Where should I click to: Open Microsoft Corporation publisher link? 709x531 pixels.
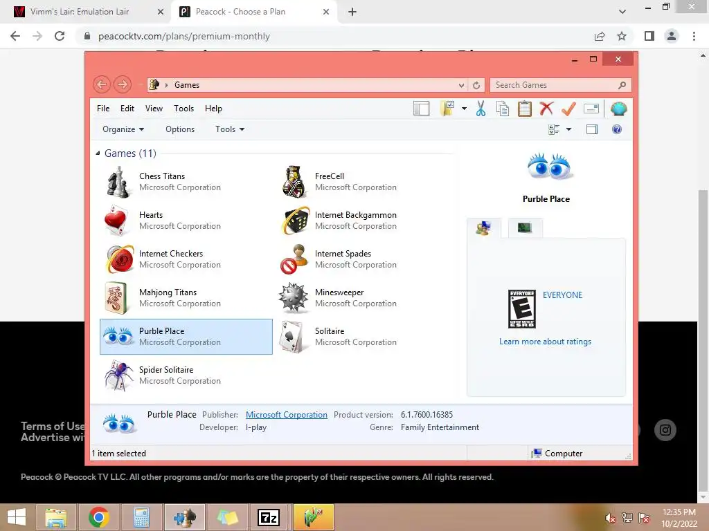pos(287,415)
